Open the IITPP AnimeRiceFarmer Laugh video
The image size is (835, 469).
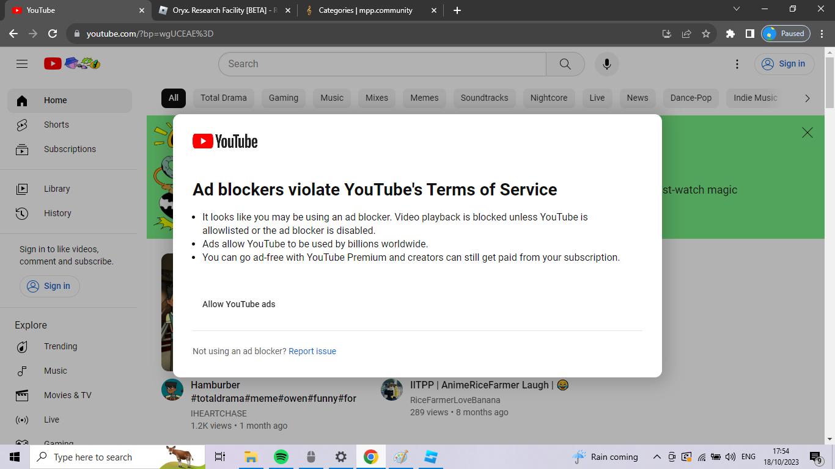click(490, 385)
